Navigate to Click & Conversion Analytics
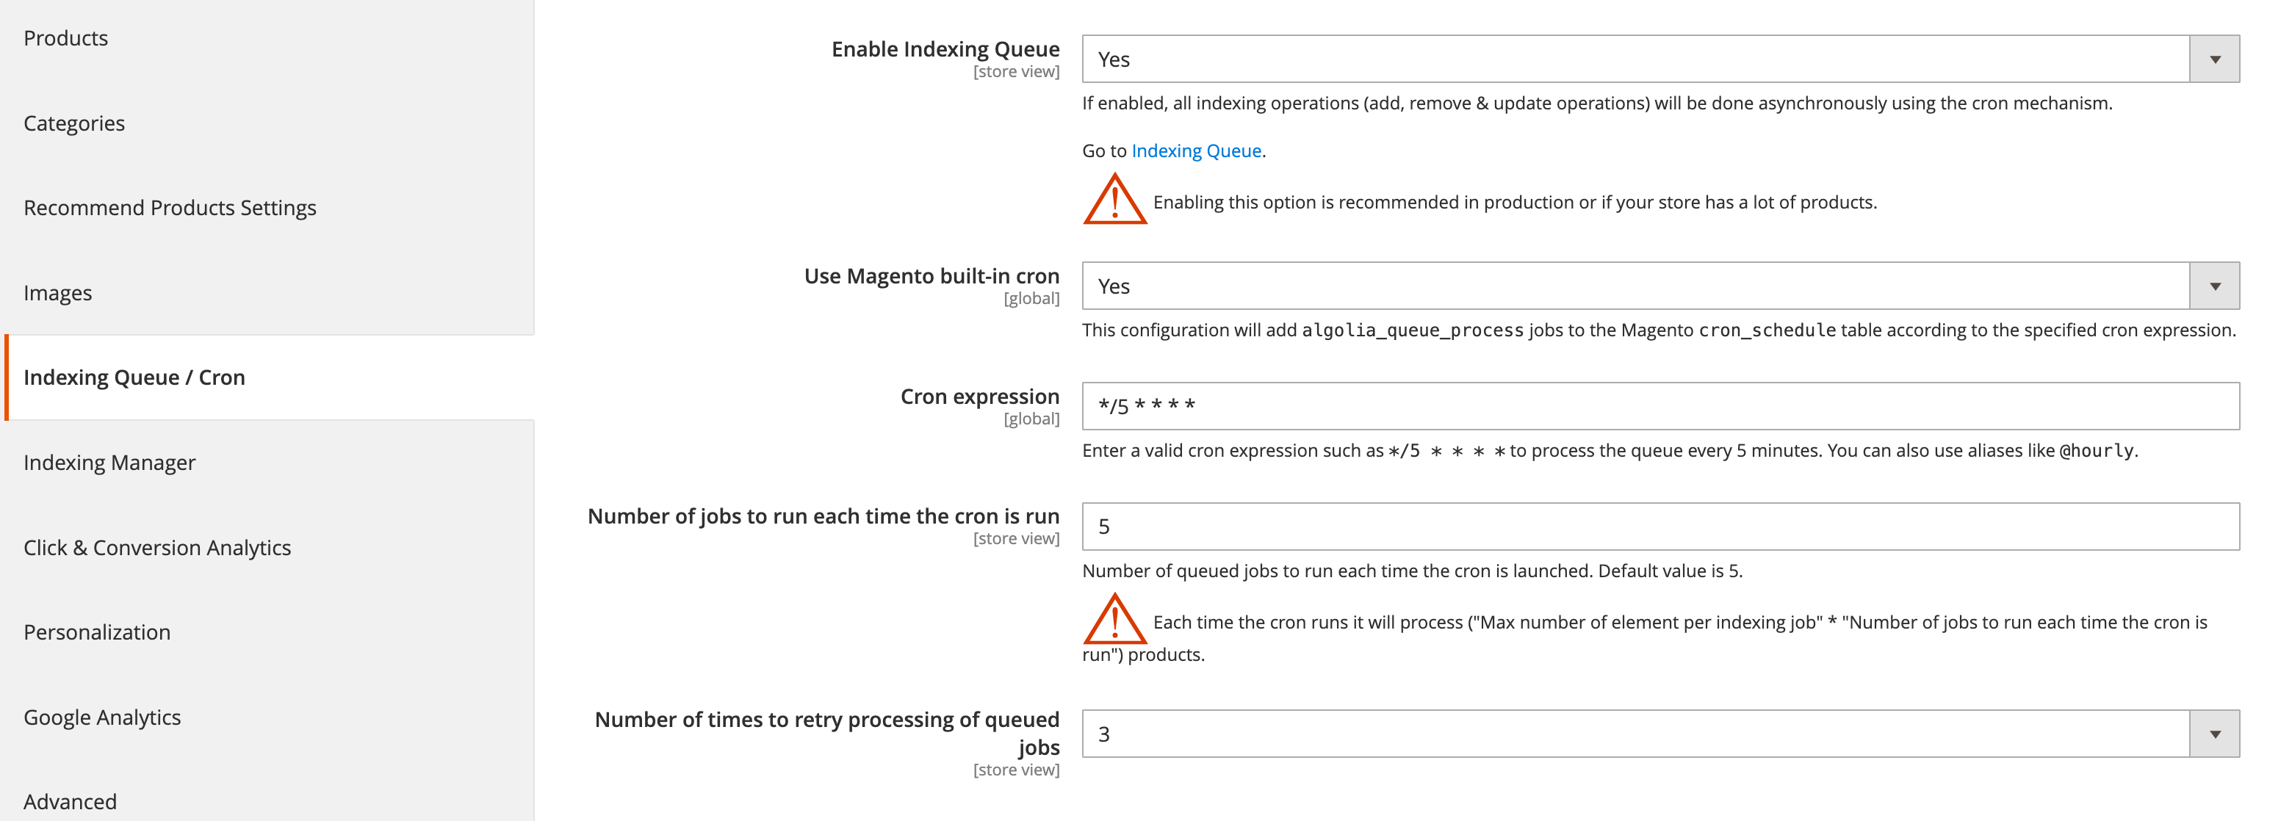2292x821 pixels. (x=157, y=548)
